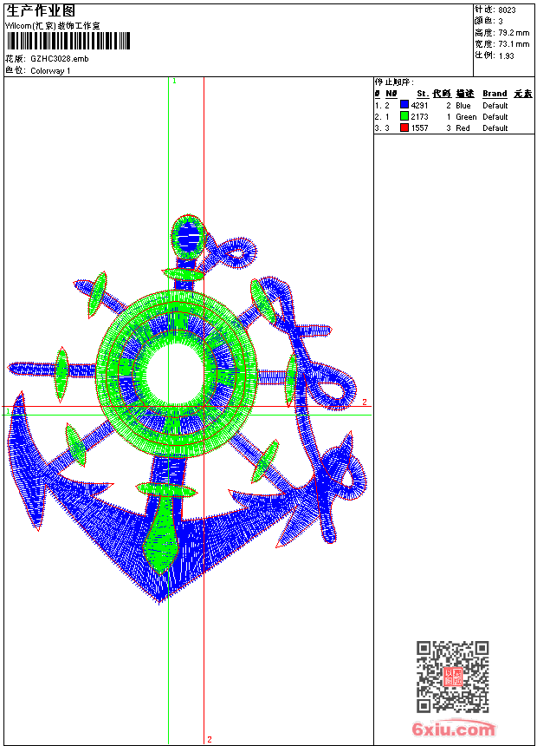537x746 pixels.
Task: Select the stitch count '1557' in the Red row
Action: pos(419,128)
